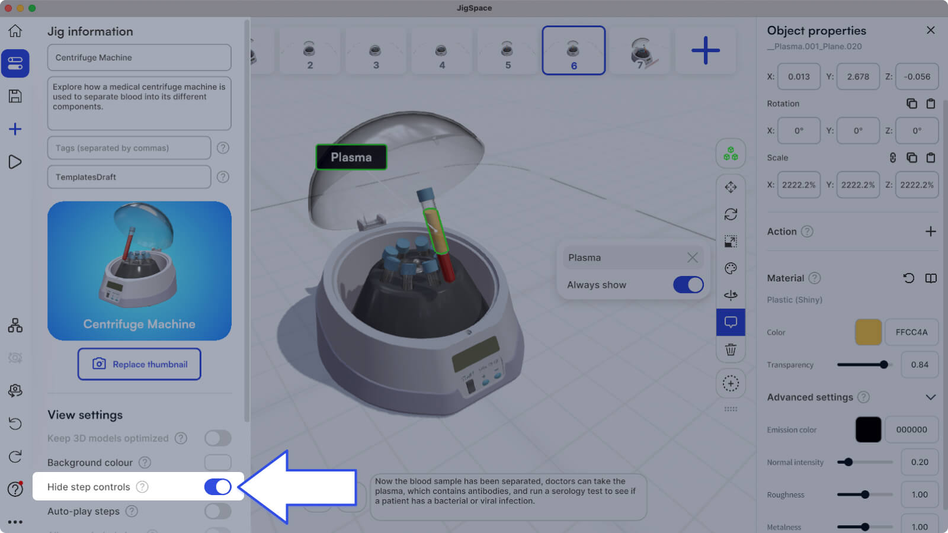Viewport: 948px width, 533px height.
Task: Toggle the scale lock link icon
Action: tap(893, 158)
